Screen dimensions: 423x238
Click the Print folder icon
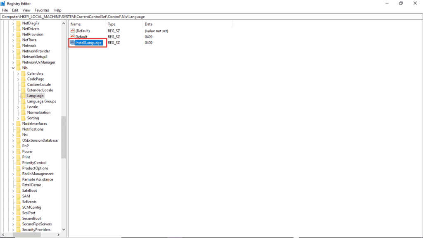point(18,157)
